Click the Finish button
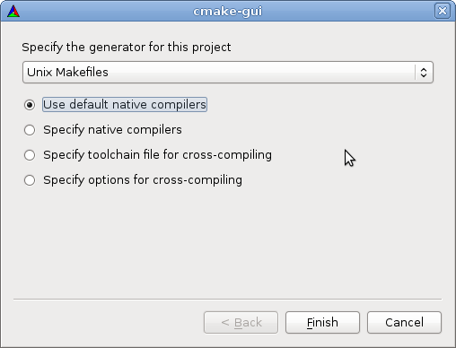The width and height of the screenshot is (456, 348). pos(322,322)
